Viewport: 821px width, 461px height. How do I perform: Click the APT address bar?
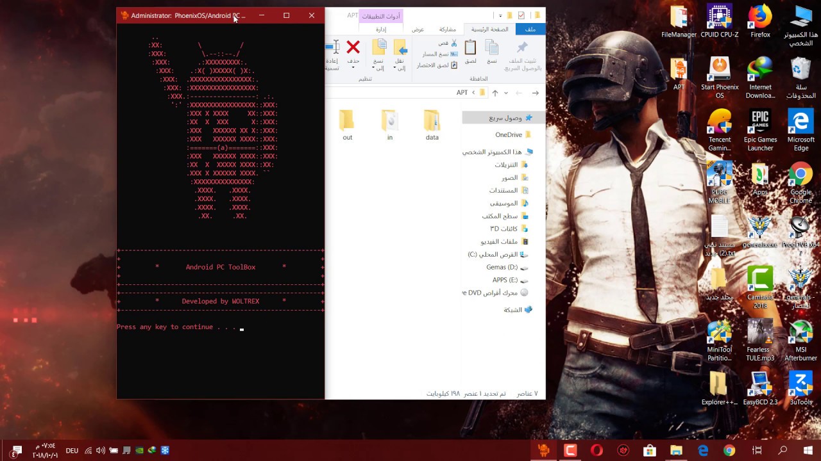pos(406,93)
